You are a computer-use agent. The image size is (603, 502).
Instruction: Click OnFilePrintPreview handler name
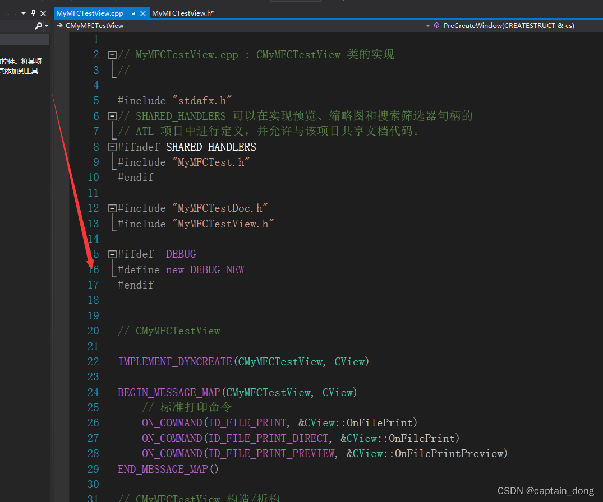pos(449,454)
